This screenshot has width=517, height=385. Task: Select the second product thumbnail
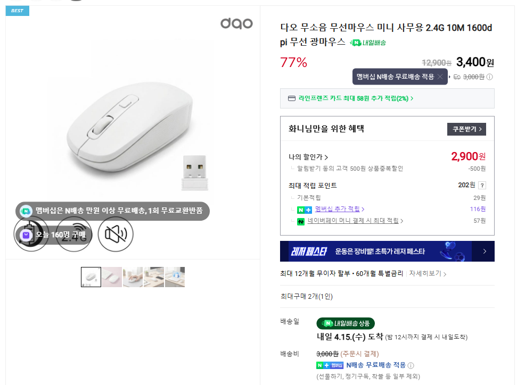(112, 277)
